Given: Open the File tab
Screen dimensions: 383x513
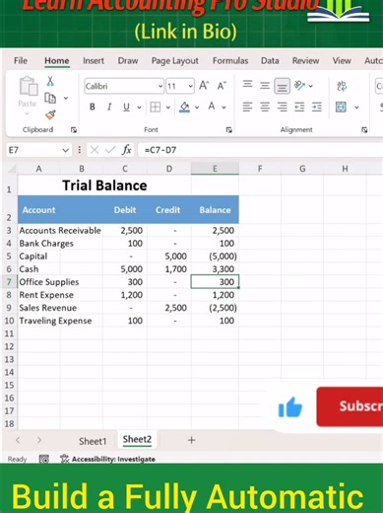Looking at the screenshot, I should 21,61.
